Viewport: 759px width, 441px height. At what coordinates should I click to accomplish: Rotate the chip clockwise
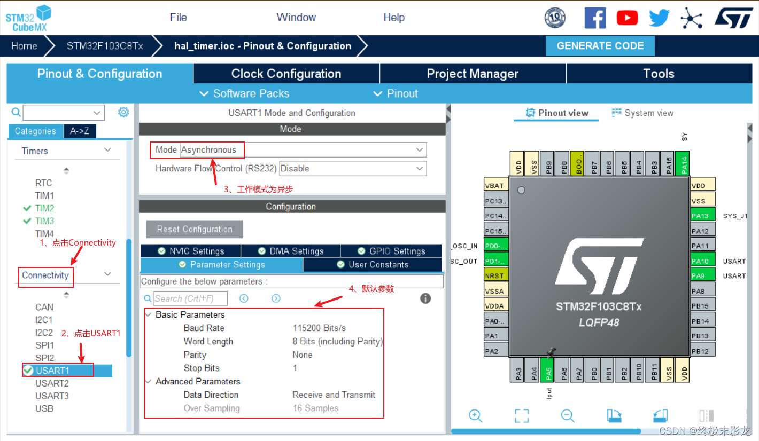[614, 415]
